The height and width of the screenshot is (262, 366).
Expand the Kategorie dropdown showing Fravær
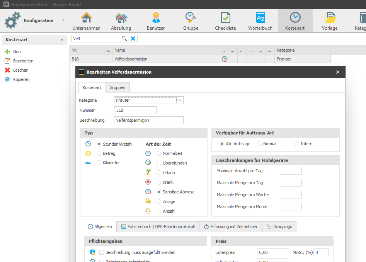180,100
